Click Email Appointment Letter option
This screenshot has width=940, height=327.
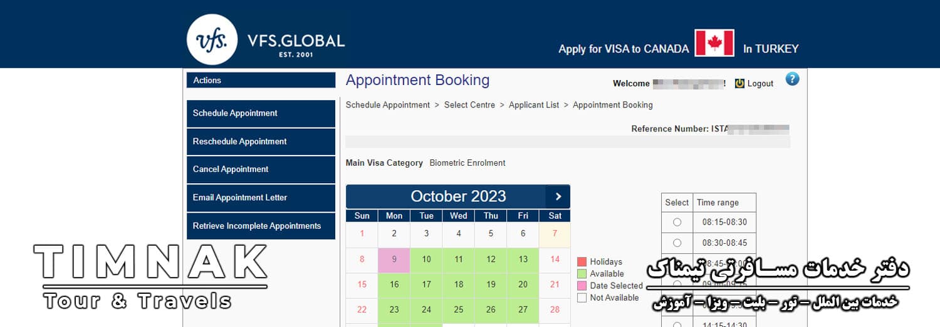pos(261,198)
